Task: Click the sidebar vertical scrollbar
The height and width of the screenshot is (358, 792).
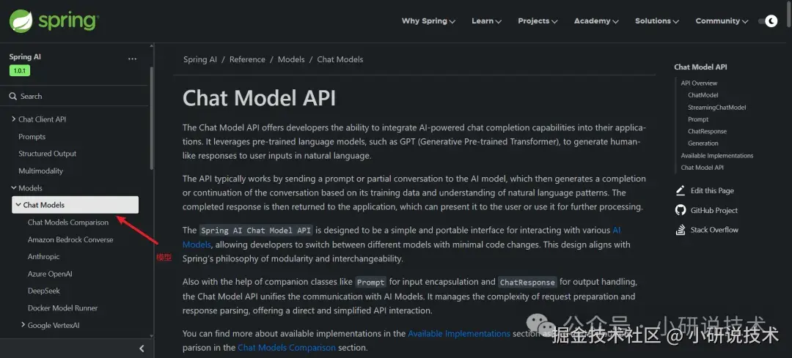Action: [152, 117]
